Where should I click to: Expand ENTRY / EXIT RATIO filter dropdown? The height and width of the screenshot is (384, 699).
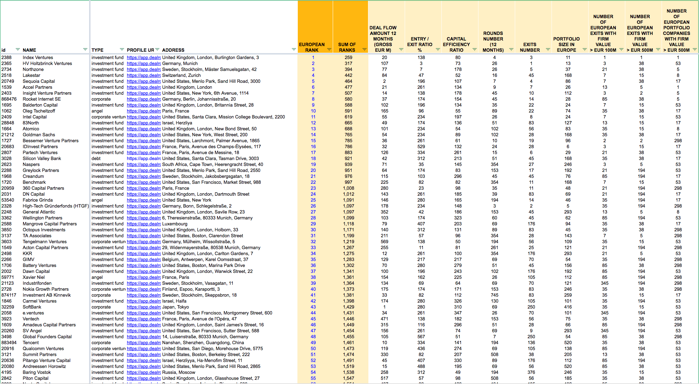438,50
